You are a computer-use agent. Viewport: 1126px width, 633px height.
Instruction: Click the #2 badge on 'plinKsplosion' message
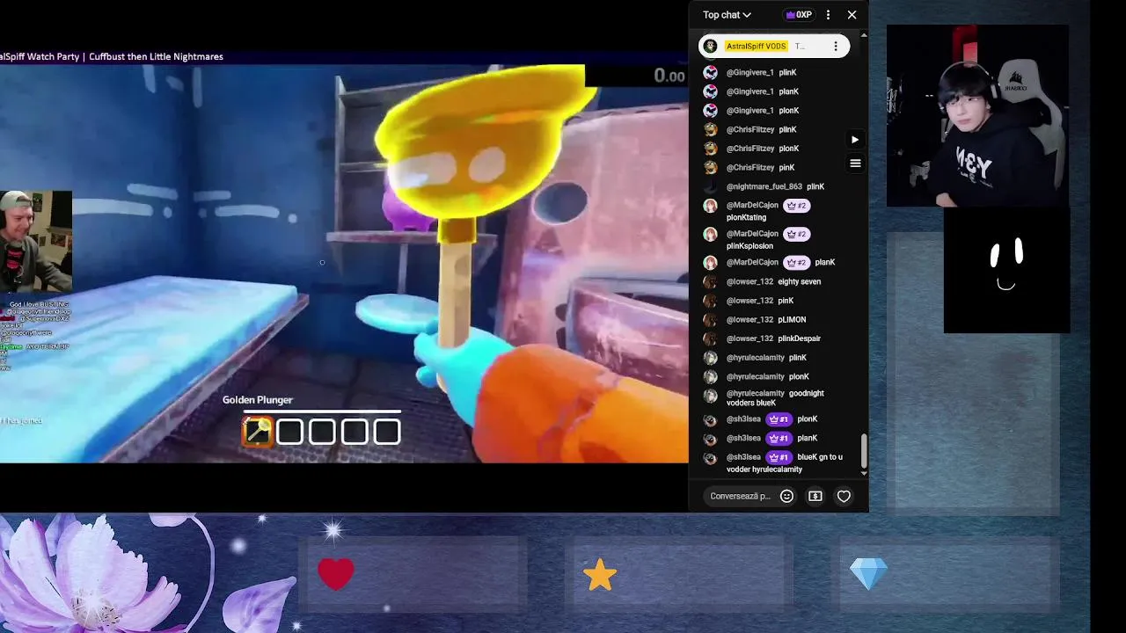click(796, 234)
